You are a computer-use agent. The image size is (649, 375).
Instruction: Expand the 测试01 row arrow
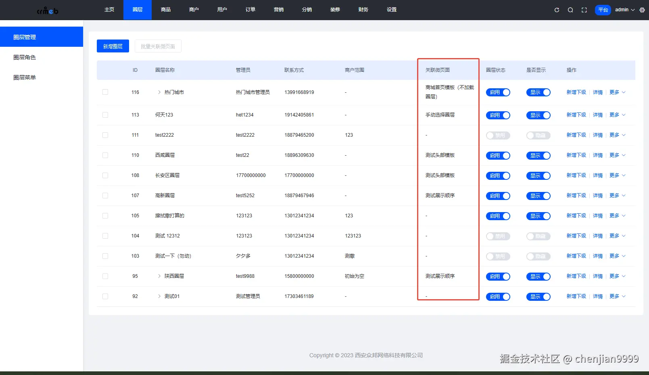[x=159, y=296]
